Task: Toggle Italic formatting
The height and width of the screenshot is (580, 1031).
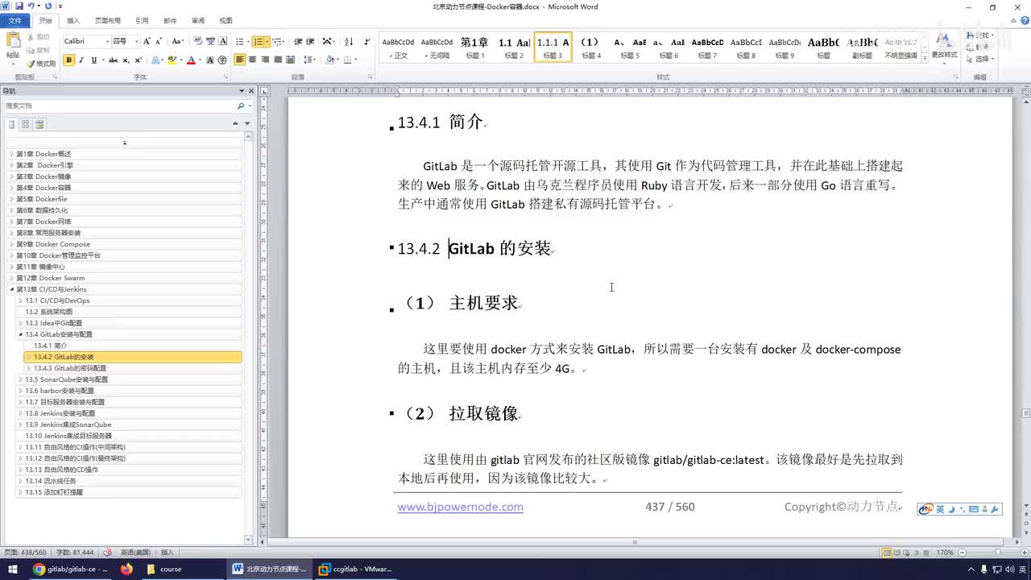Action: coord(81,60)
